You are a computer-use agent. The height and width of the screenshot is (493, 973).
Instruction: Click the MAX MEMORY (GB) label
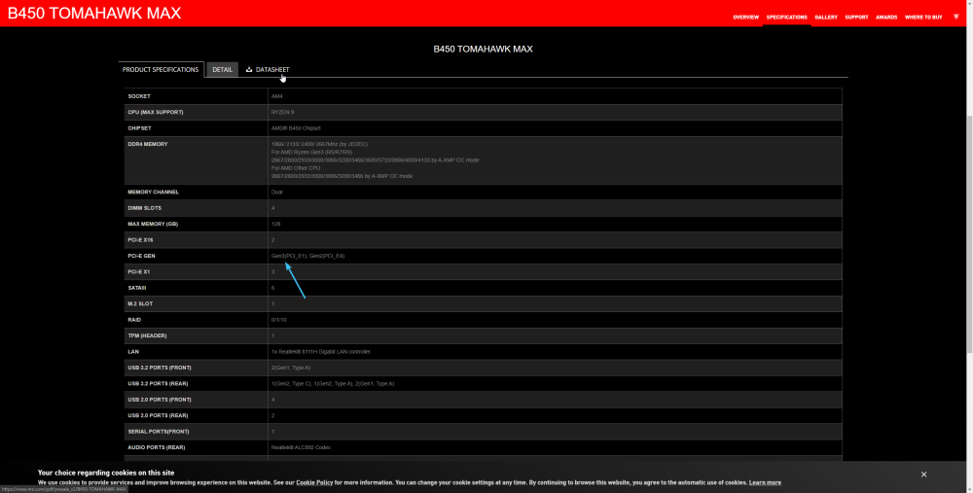point(153,224)
